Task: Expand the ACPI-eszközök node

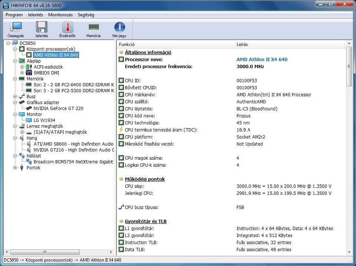Action: 22,67
